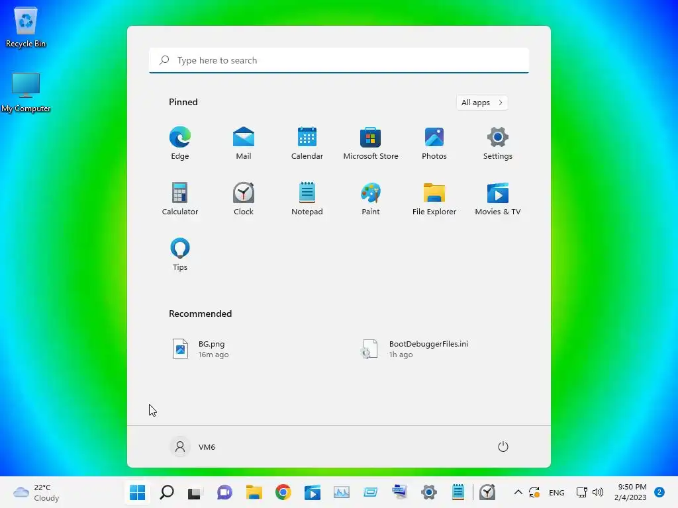Viewport: 678px width, 508px height.
Task: Open the taskbar Search icon
Action: (x=167, y=492)
